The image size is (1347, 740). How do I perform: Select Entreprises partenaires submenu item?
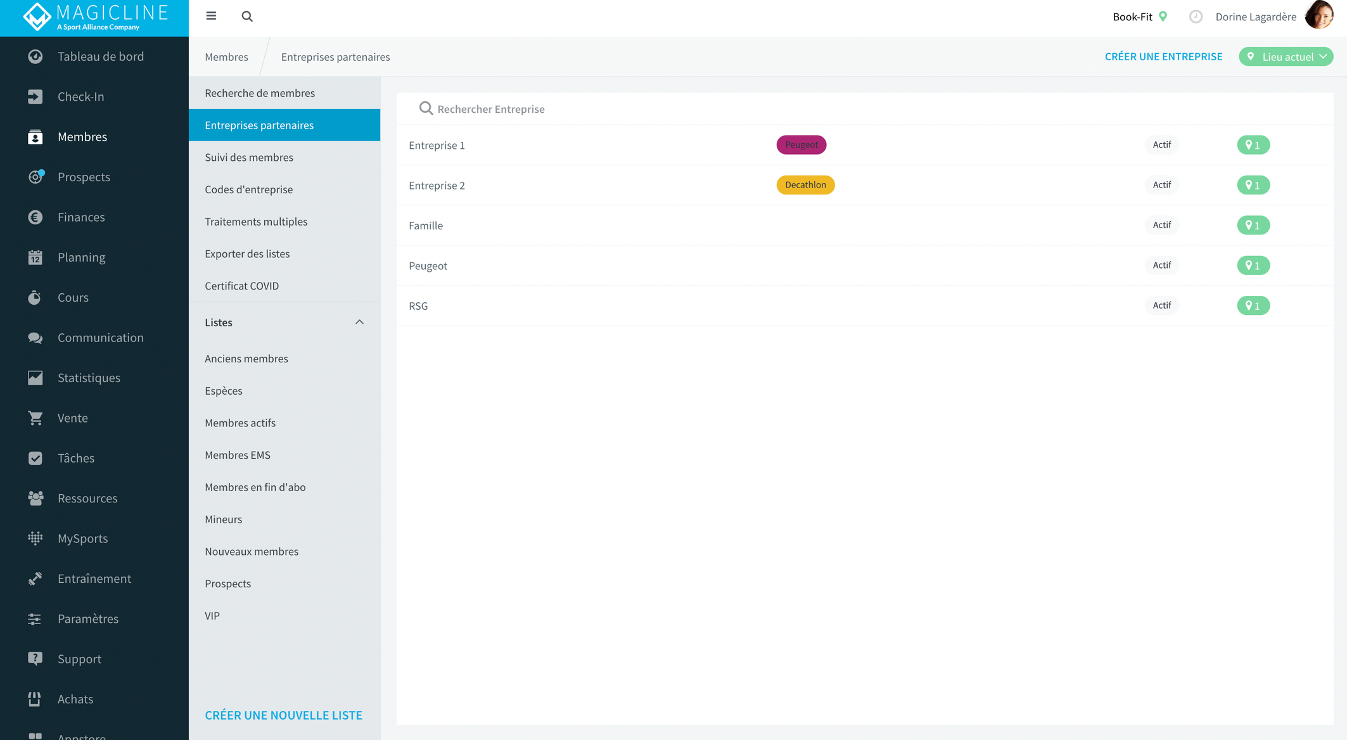tap(284, 125)
